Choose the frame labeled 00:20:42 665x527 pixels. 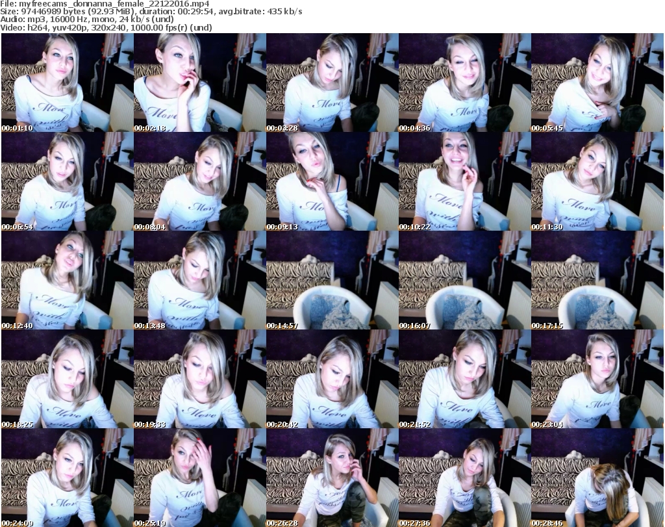pos(332,379)
